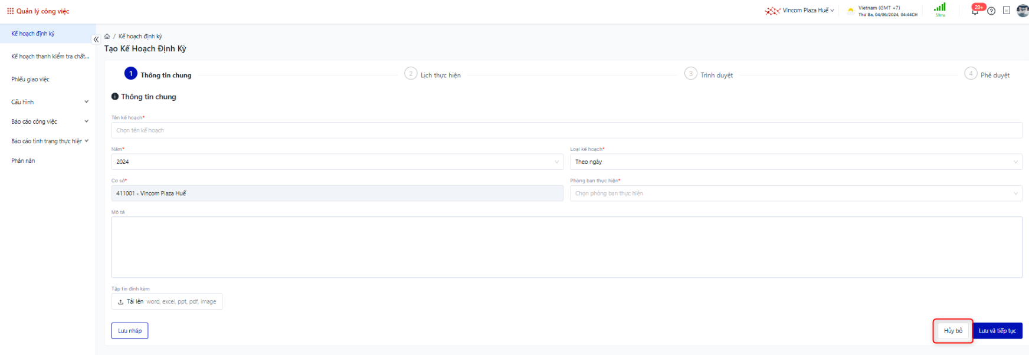Screen dimensions: 1029x355
Task: Open the app launcher grid icon
Action: tap(10, 11)
